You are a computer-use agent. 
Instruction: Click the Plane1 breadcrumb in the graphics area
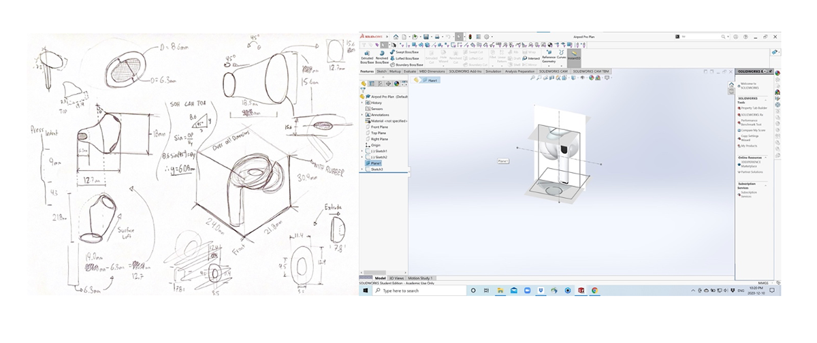point(431,80)
